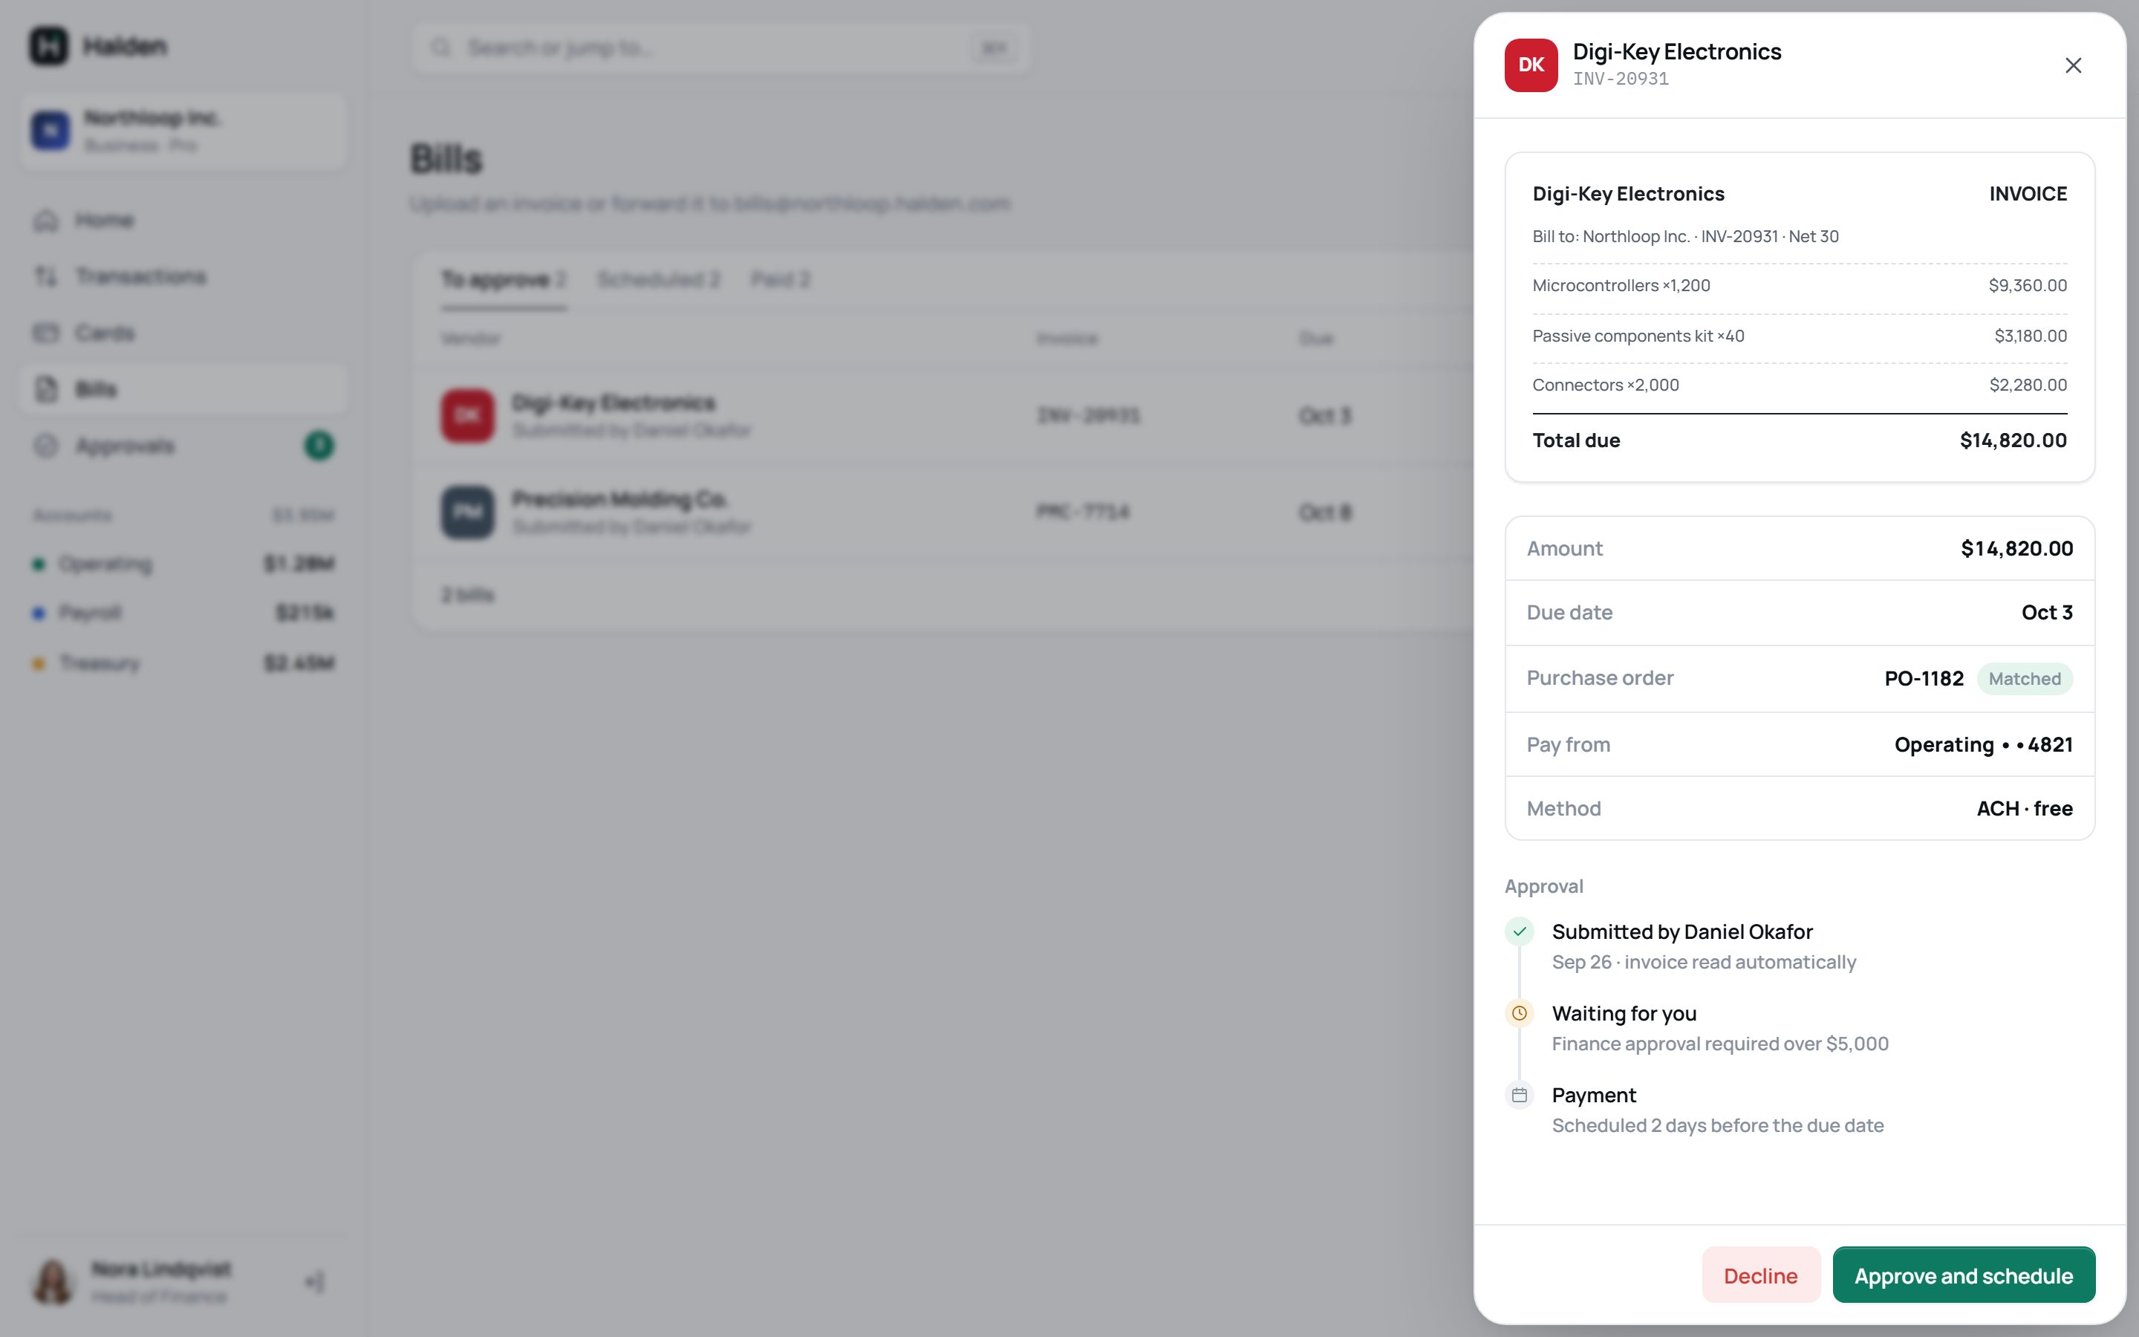Click the Bills document icon in sidebar

46,389
